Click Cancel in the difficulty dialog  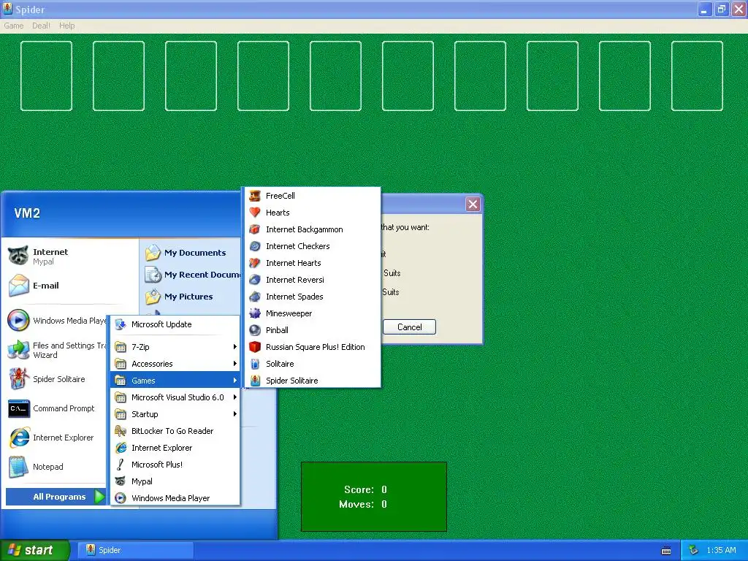click(409, 327)
